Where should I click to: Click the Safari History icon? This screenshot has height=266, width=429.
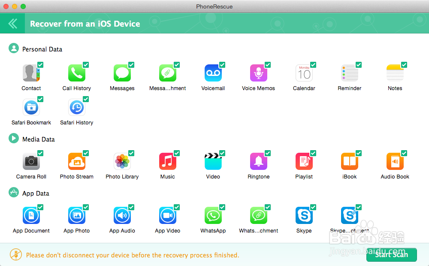pyautogui.click(x=77, y=107)
